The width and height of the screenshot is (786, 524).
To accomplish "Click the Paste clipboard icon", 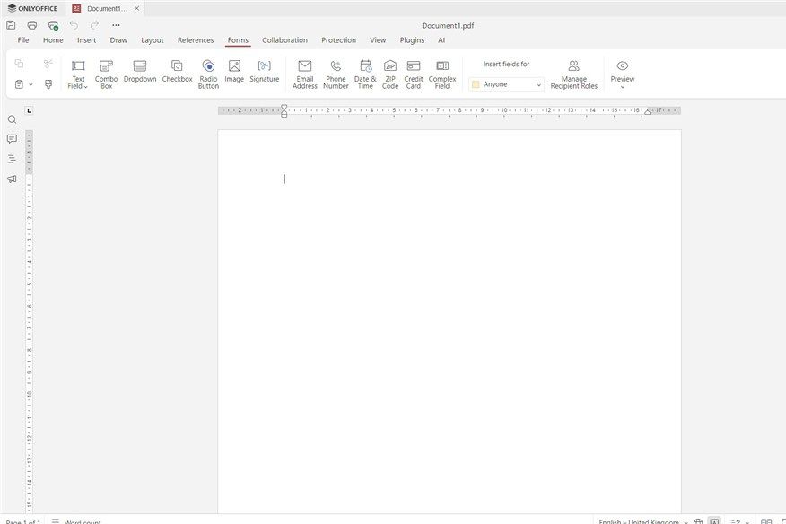I will click(19, 84).
